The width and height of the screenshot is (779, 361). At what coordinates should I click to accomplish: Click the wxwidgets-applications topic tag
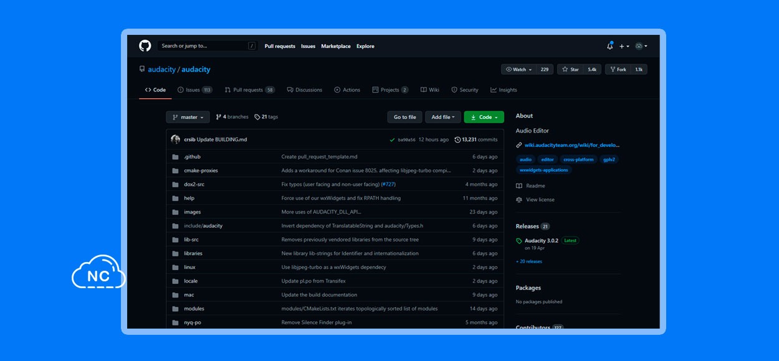(544, 170)
